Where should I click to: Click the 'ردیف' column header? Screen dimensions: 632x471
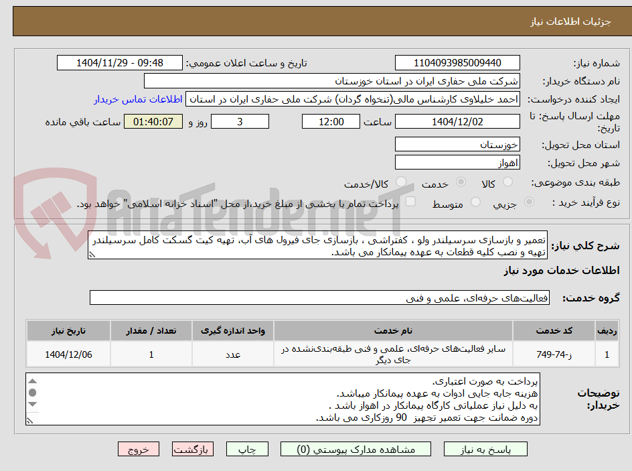607,331
